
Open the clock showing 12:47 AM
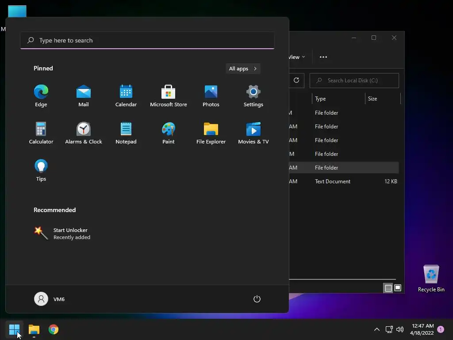tap(422, 329)
